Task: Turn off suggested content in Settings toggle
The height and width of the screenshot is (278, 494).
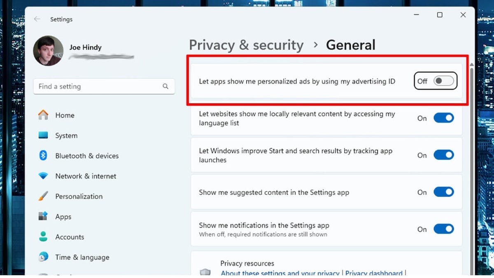Action: (444, 192)
